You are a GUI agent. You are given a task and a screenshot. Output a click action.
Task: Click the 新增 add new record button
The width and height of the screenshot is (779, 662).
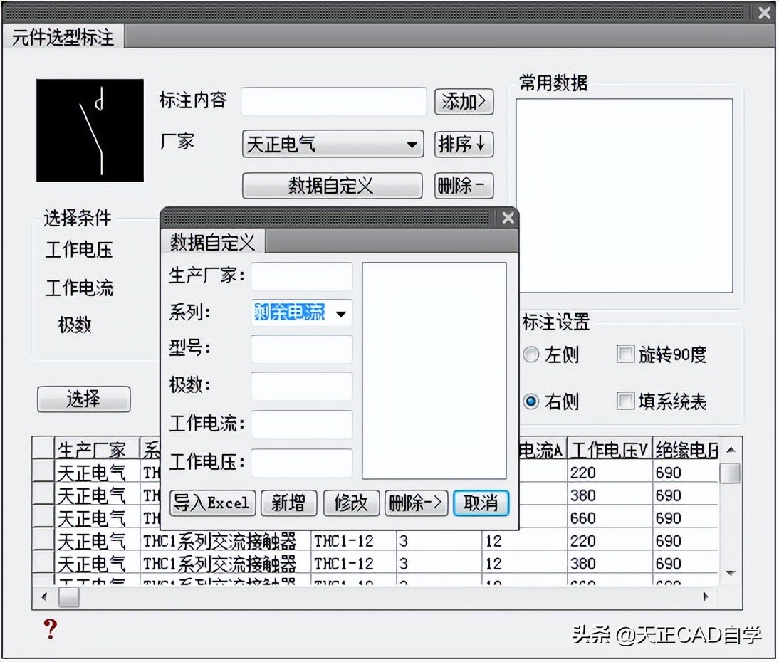coord(288,503)
